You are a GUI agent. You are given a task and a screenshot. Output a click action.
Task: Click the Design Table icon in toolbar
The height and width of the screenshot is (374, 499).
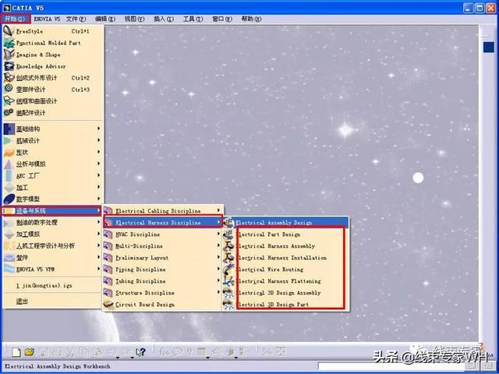(201, 351)
